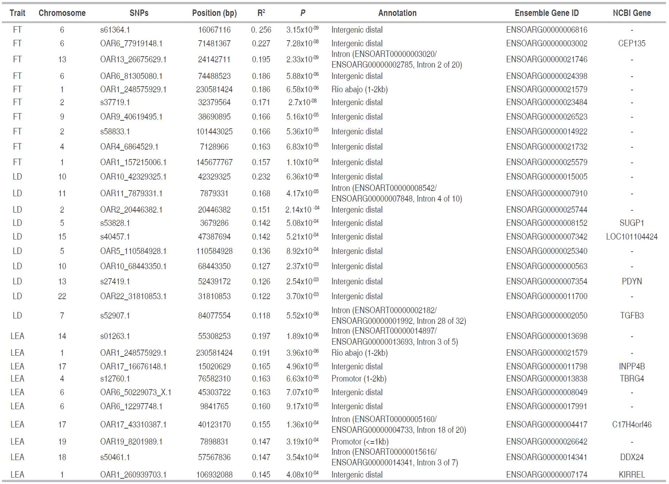The height and width of the screenshot is (484, 669).
Task: Select the Promotor (<=1kb) annotation cell
Action: pos(360,441)
